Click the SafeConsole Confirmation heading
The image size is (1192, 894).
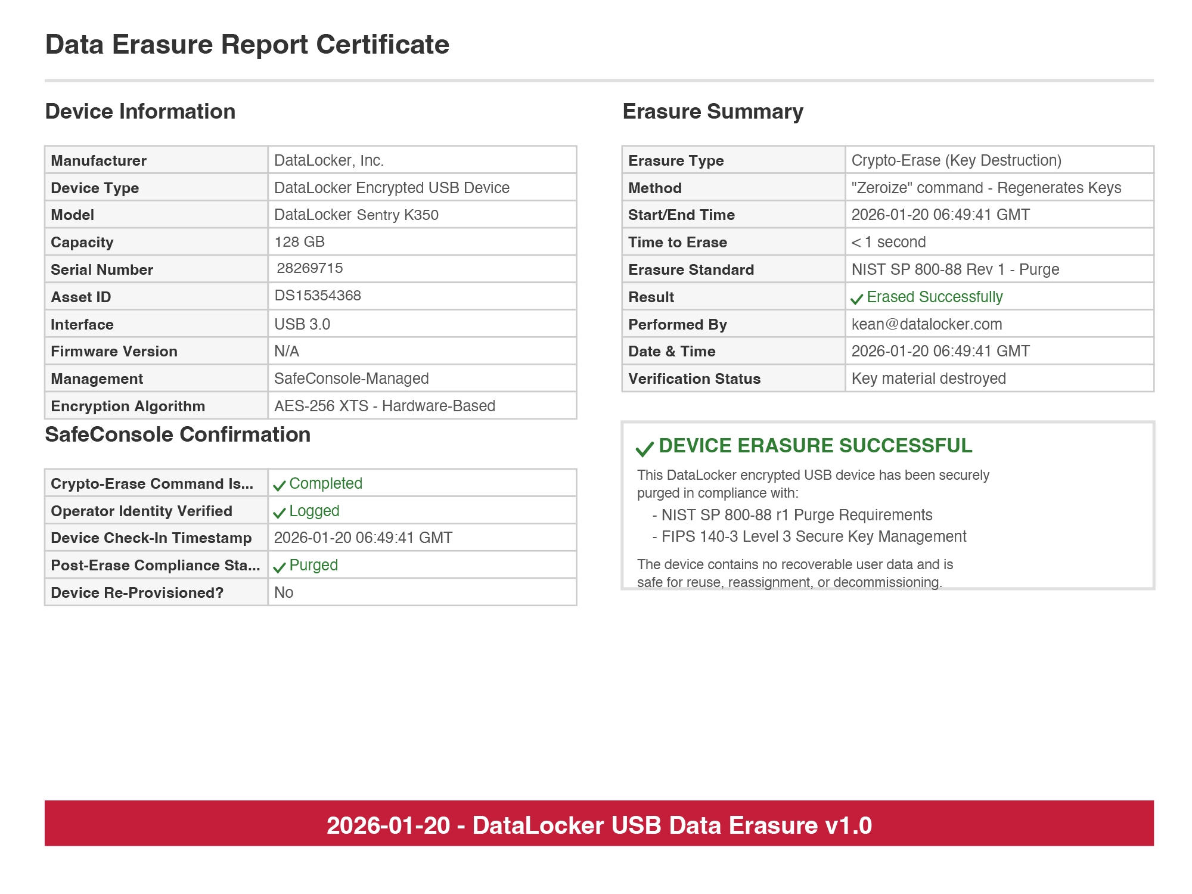pos(178,434)
